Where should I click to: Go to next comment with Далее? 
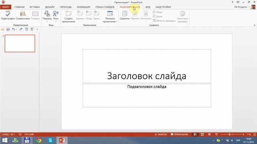pos(96,15)
